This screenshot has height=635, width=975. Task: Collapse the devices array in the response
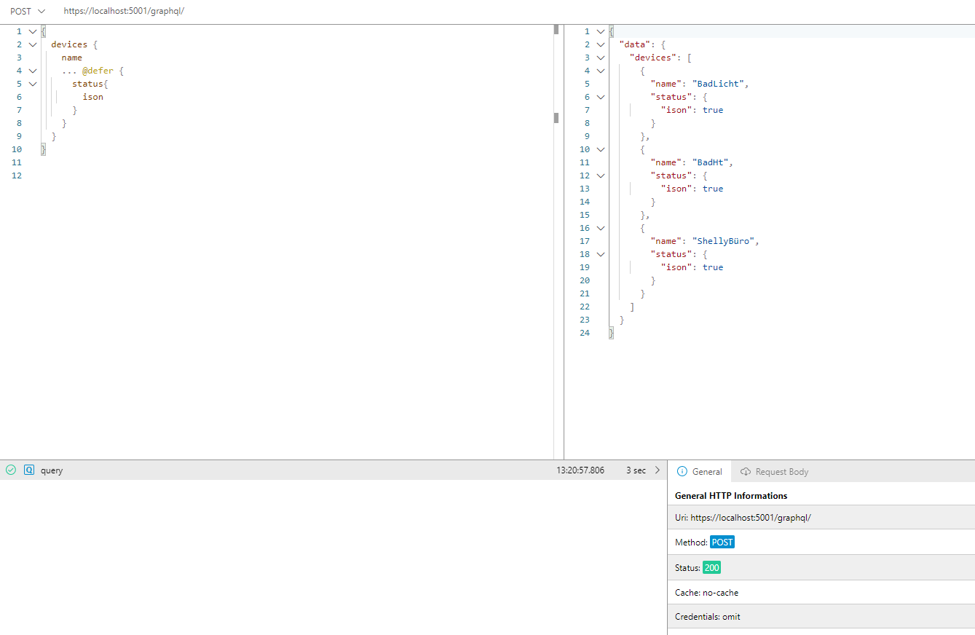coord(600,58)
